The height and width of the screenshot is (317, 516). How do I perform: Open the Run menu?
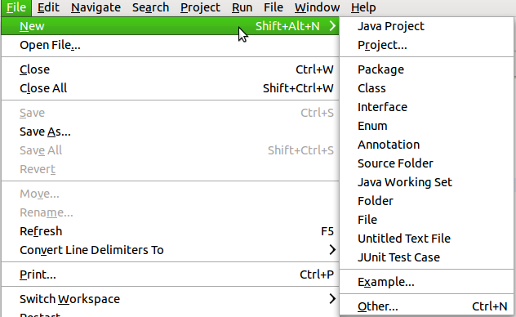242,7
